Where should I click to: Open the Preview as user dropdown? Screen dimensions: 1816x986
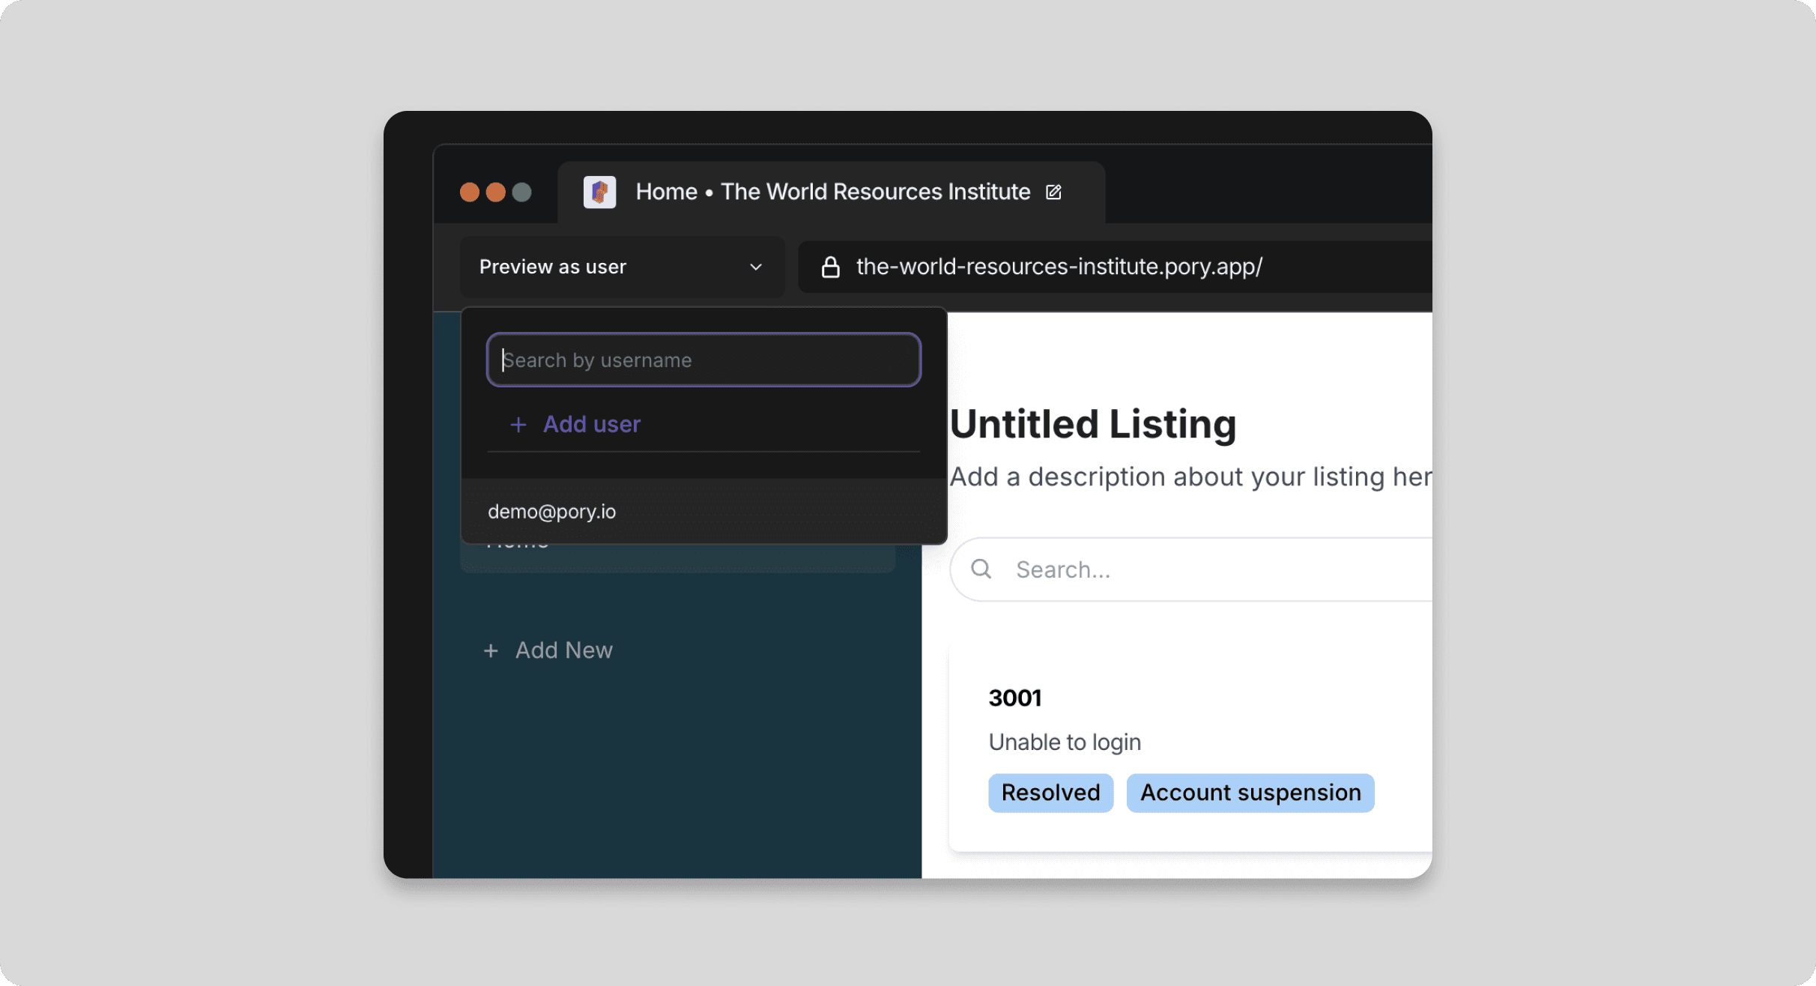point(622,267)
